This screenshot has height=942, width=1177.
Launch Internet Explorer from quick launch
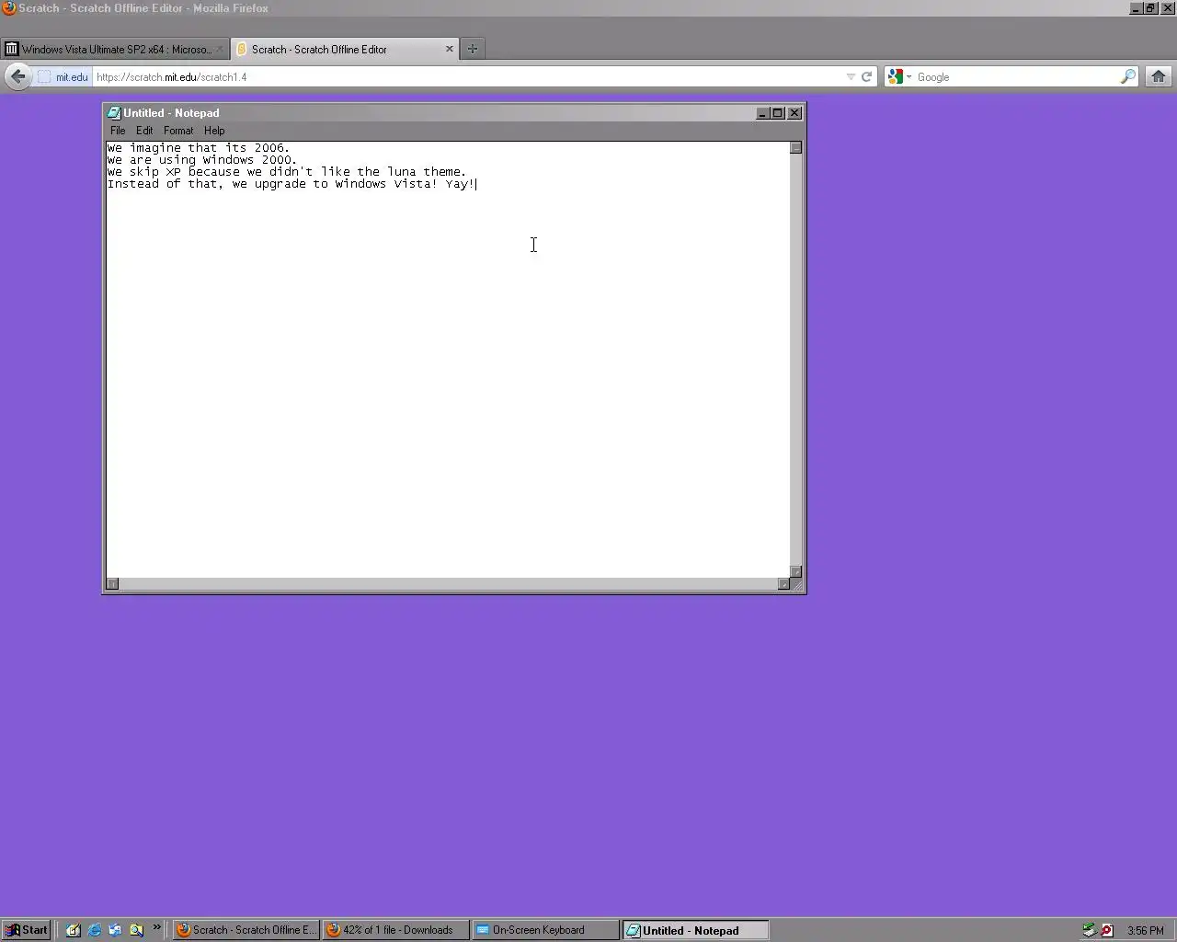point(94,930)
